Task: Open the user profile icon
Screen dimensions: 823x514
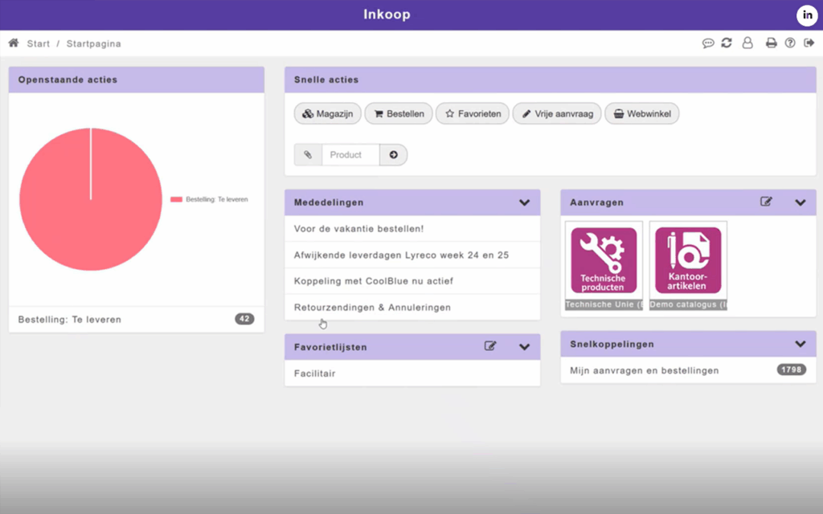Action: (747, 43)
